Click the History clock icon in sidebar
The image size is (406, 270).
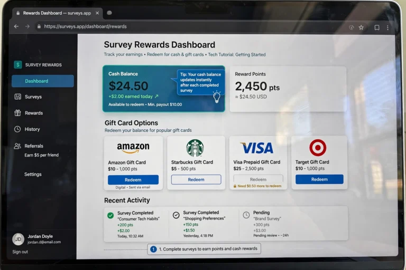point(17,129)
